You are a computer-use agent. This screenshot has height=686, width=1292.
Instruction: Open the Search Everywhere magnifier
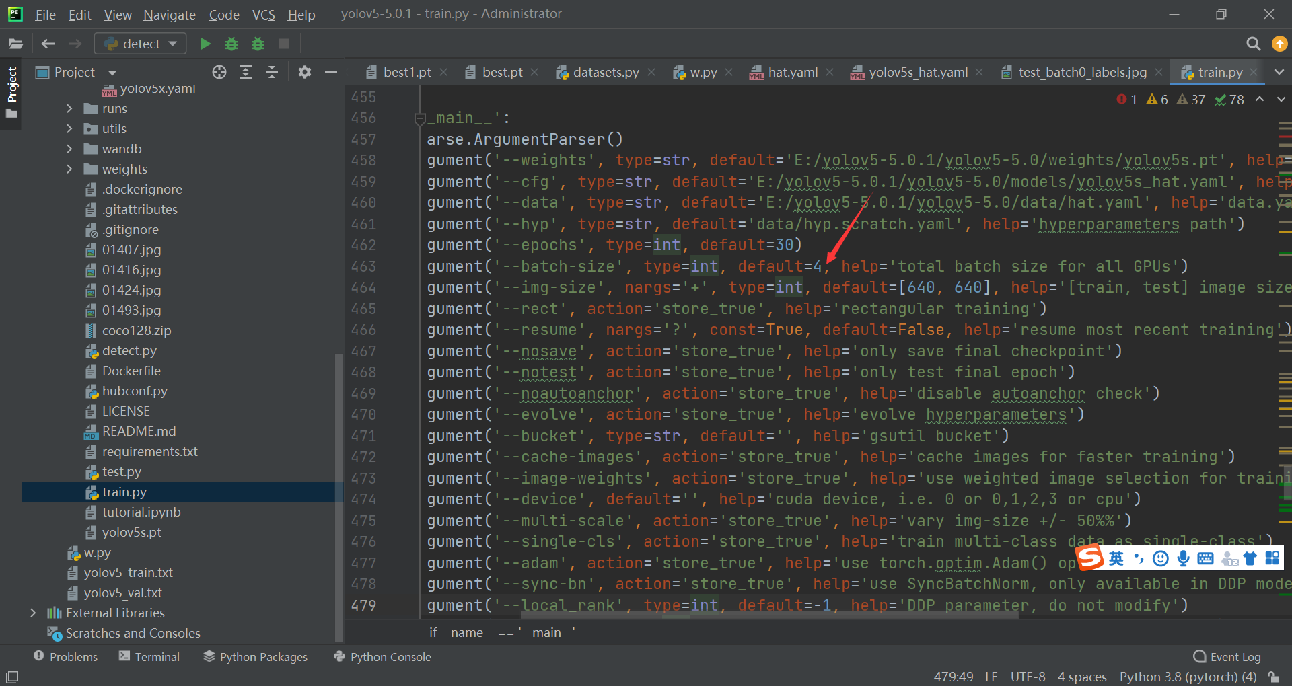click(1253, 44)
